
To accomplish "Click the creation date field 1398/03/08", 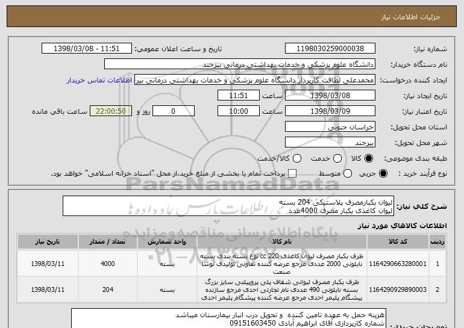I will click(330, 96).
